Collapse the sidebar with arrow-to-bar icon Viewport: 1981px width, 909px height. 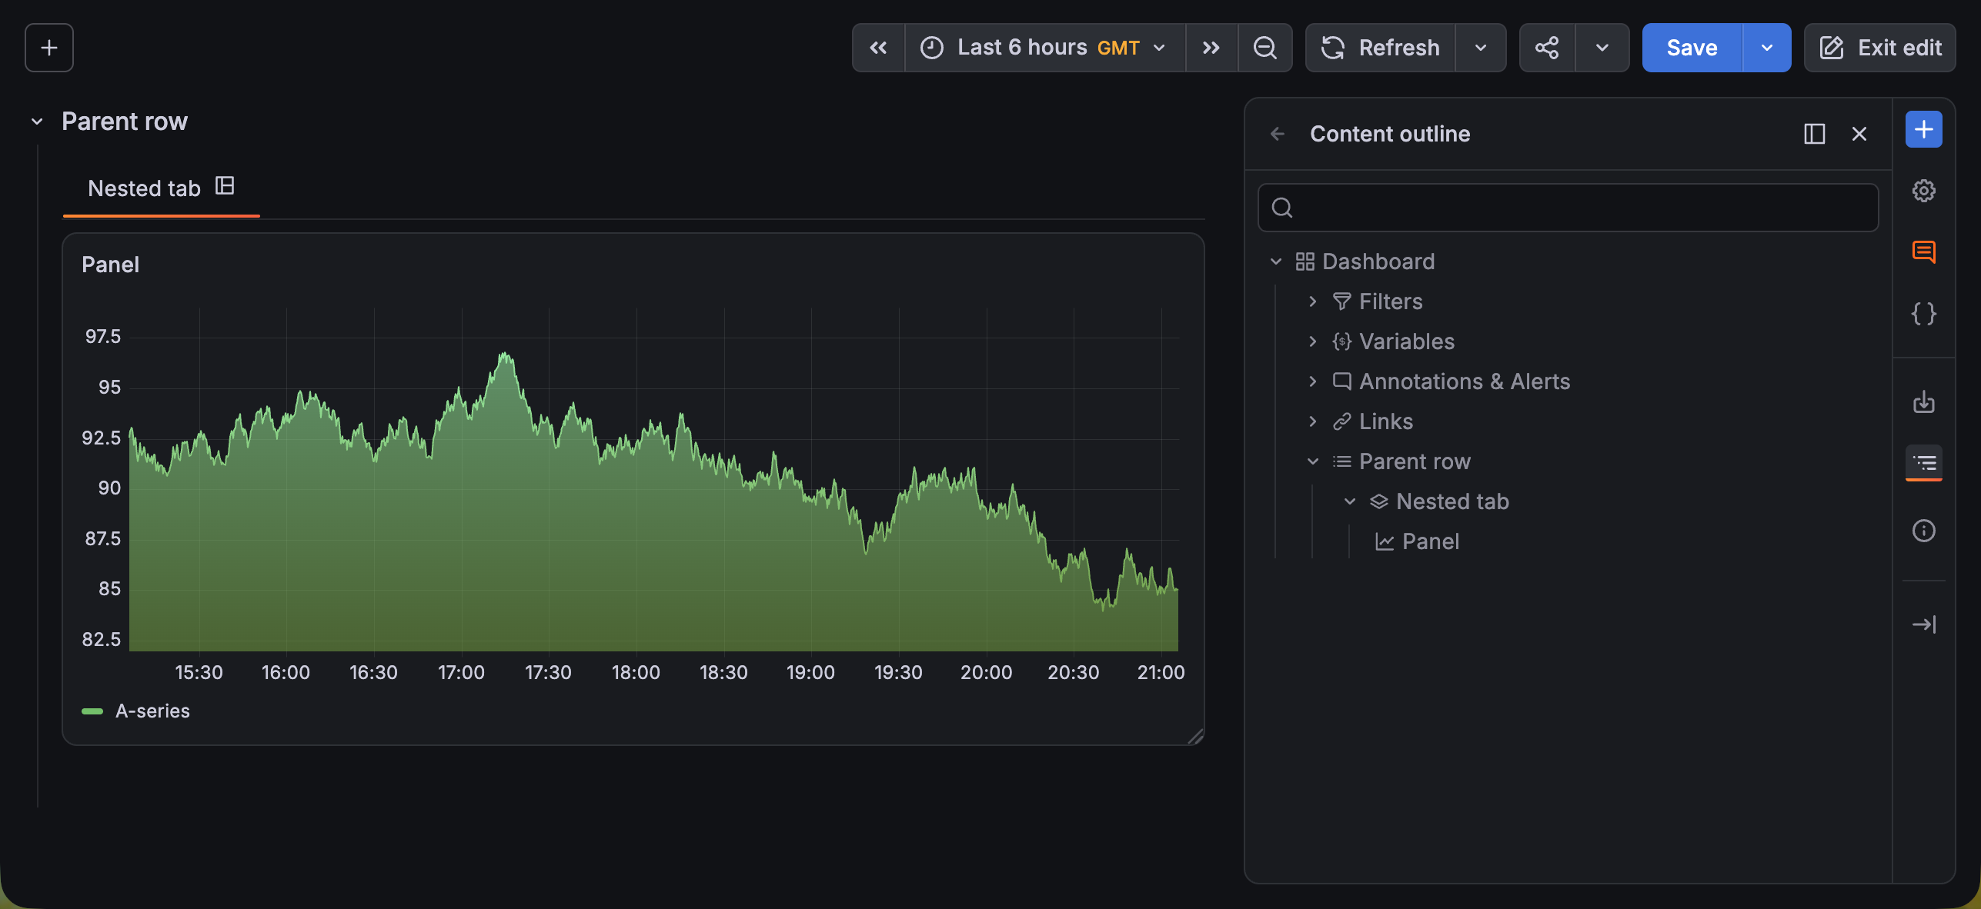coord(1924,624)
